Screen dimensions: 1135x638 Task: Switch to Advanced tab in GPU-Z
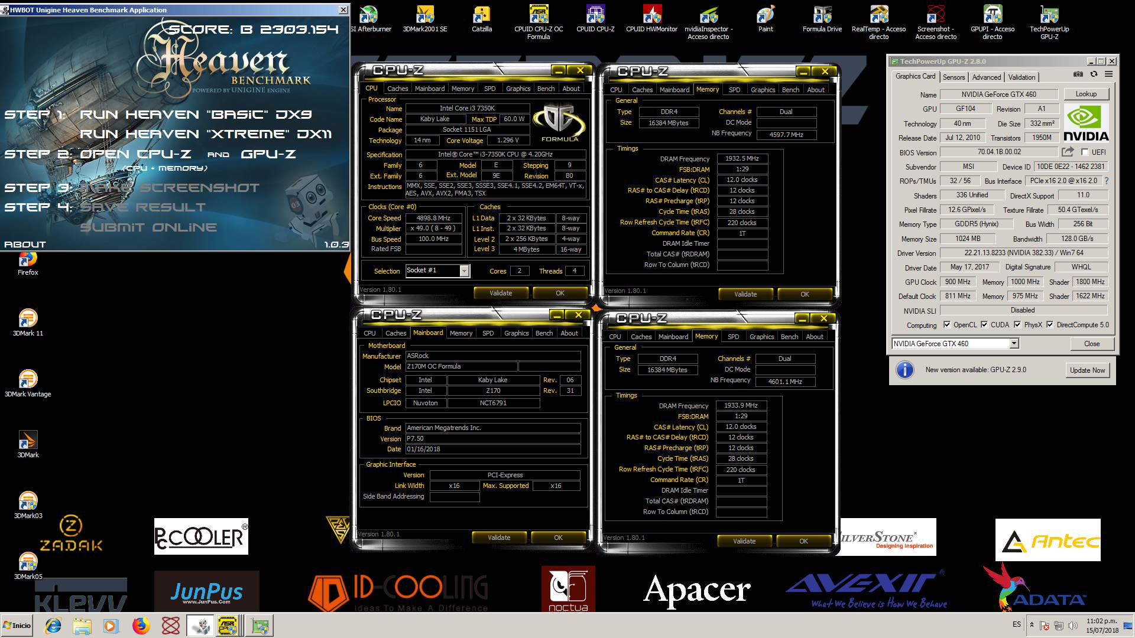click(x=987, y=77)
